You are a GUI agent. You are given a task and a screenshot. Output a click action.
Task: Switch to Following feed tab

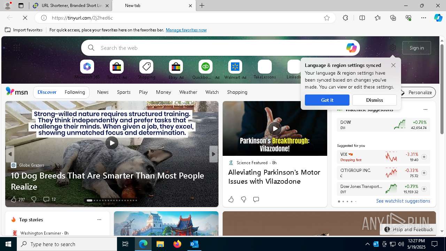click(x=75, y=92)
